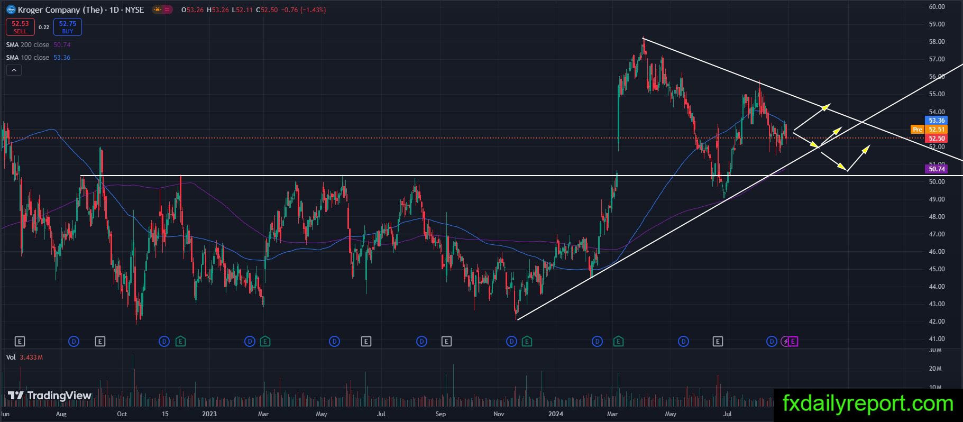Click the BUY 52.75 button
Viewport: 963px width, 422px height.
(68, 27)
